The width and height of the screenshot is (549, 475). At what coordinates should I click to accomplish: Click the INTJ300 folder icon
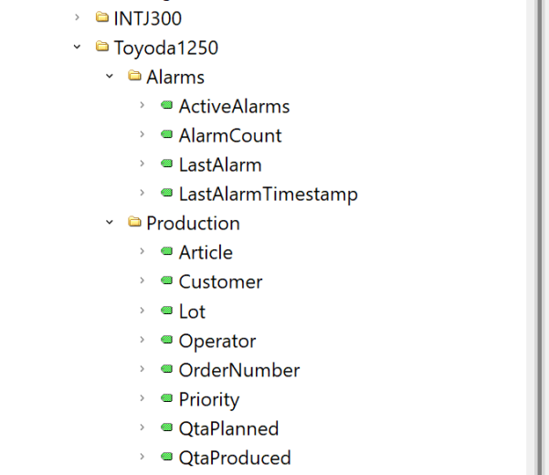point(101,18)
